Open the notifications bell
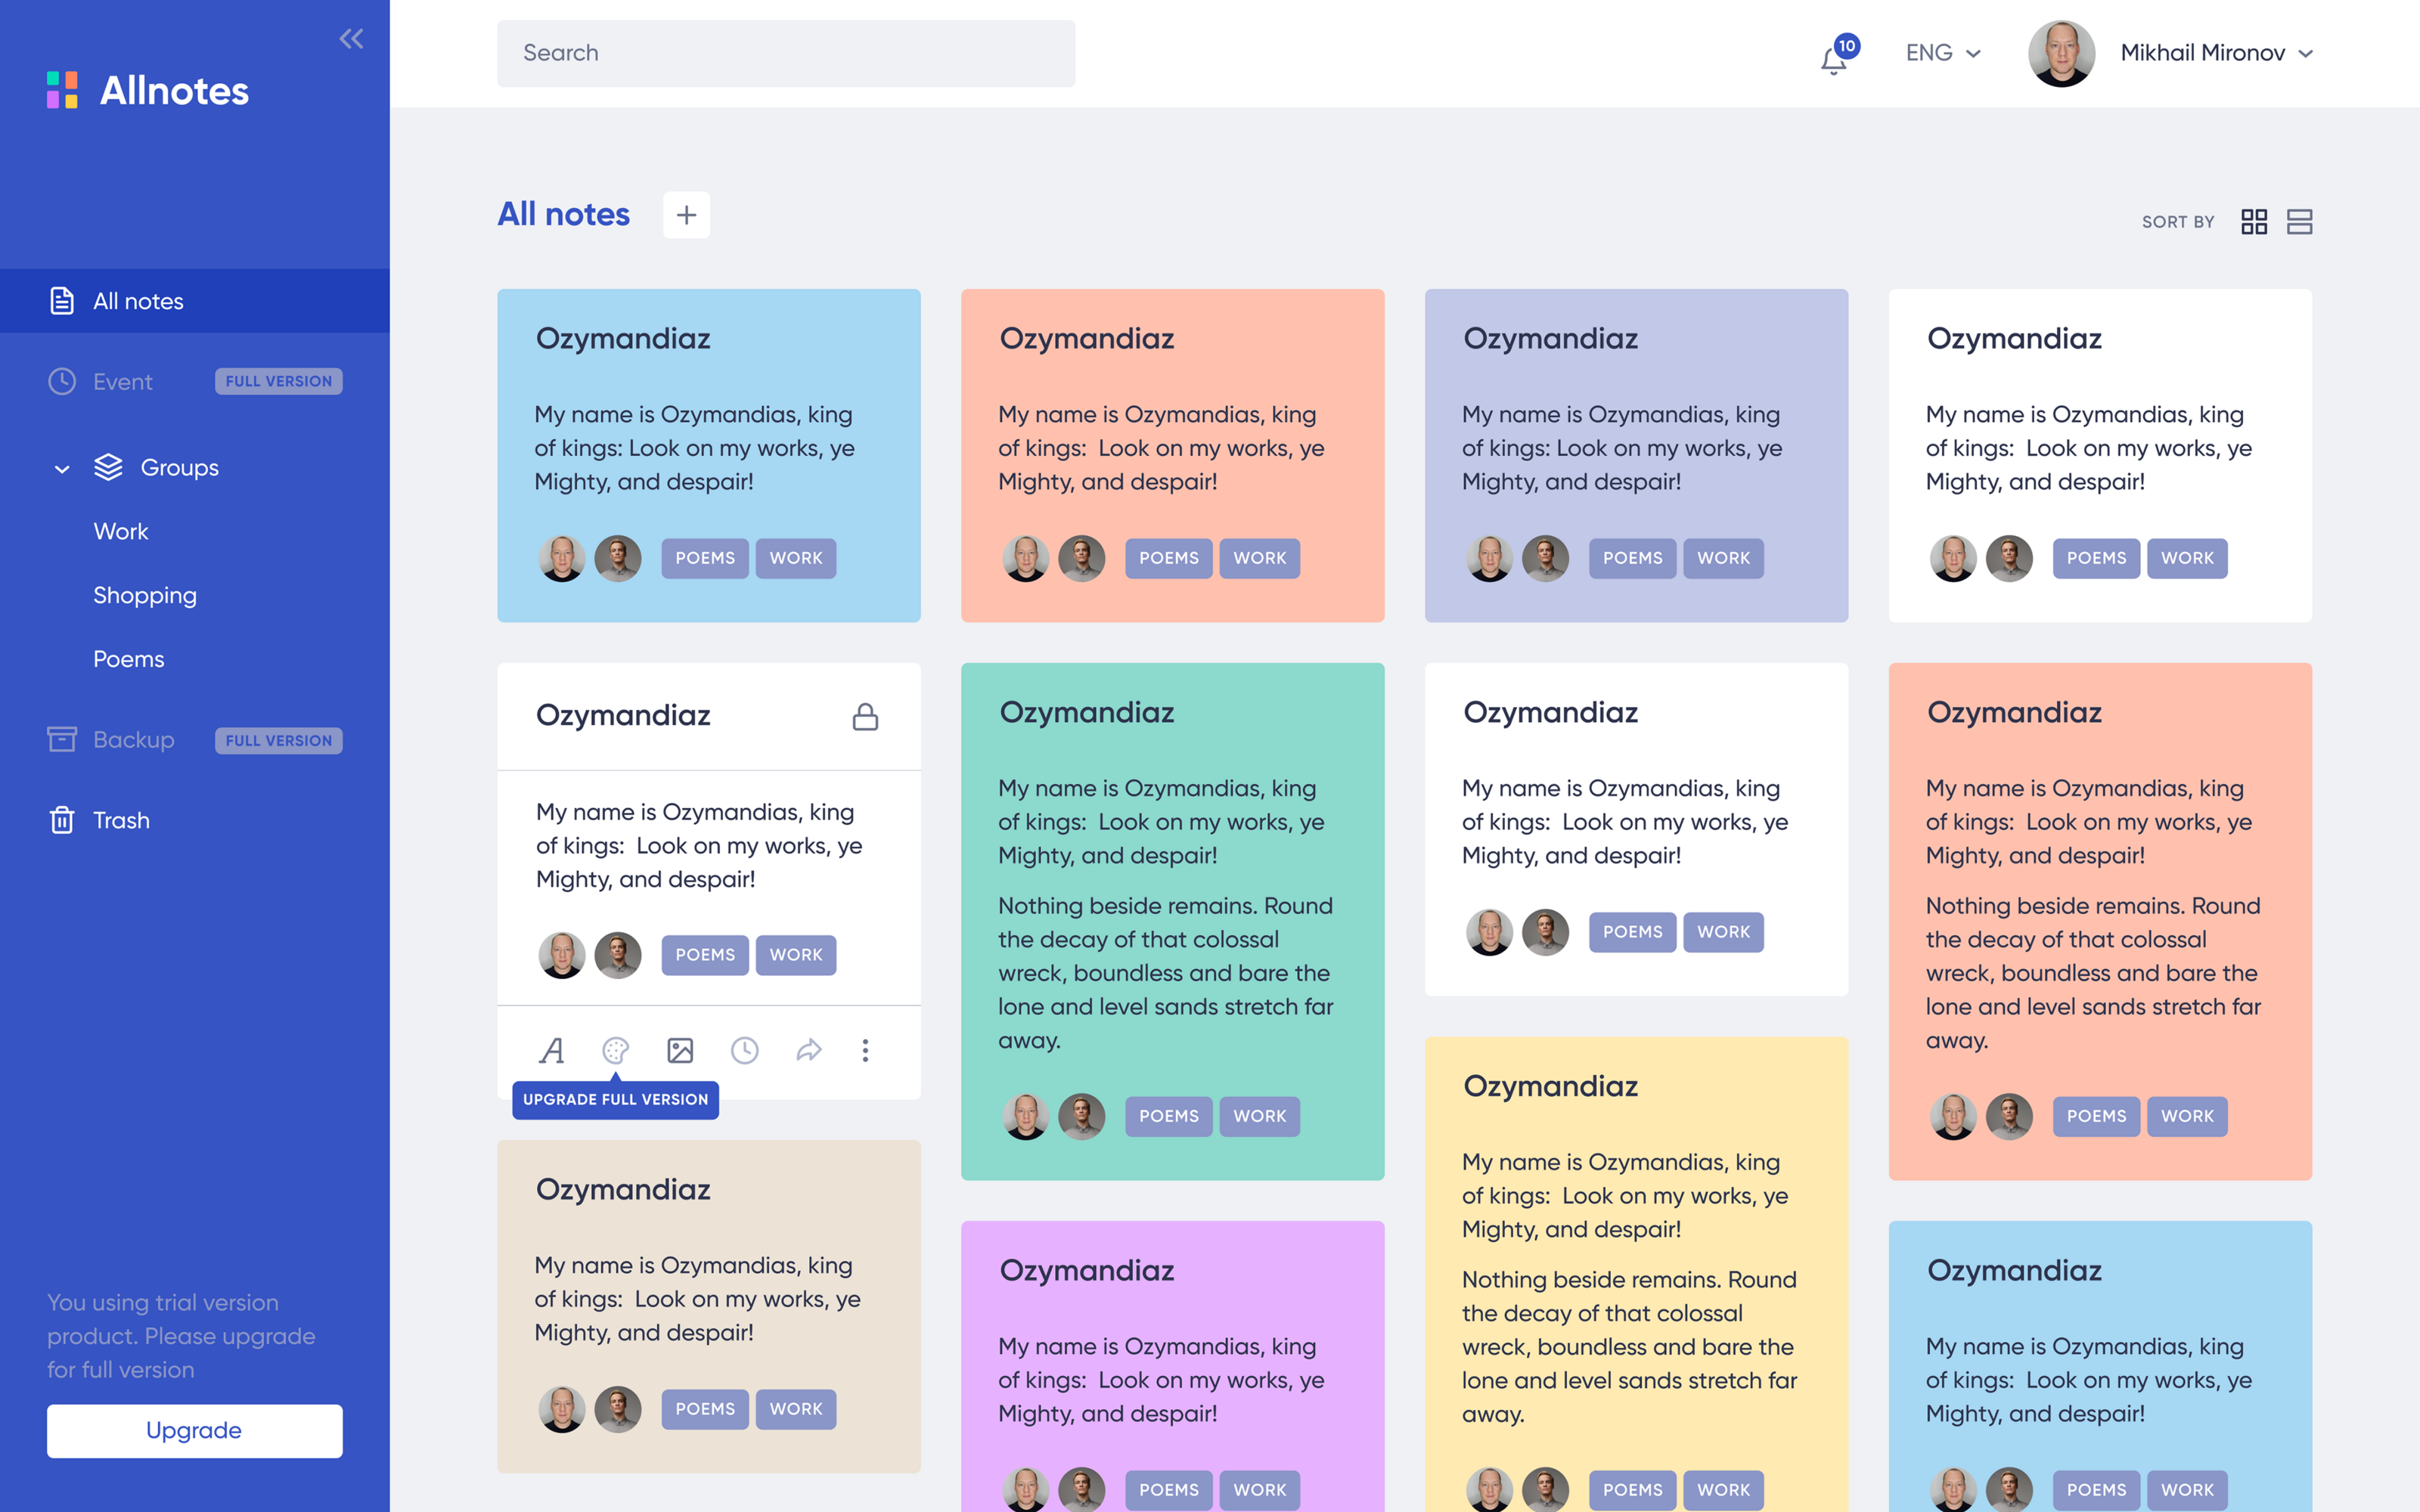 (x=1833, y=60)
